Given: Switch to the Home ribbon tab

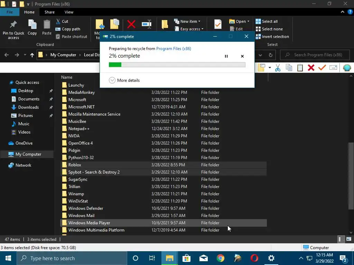Looking at the screenshot, I should 29,12.
